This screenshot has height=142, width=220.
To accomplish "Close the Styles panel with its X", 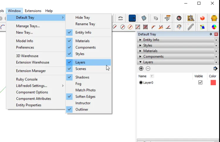I will 216,45.
